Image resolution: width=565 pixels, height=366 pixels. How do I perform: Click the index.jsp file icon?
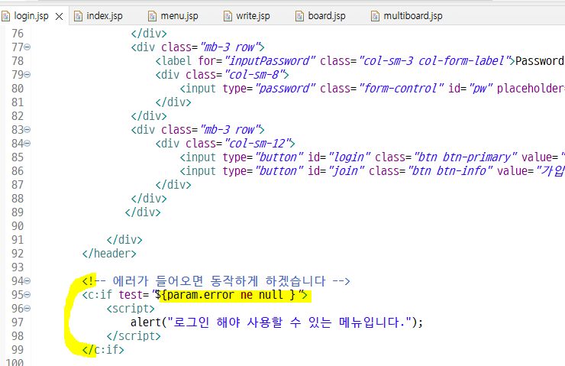pos(78,16)
